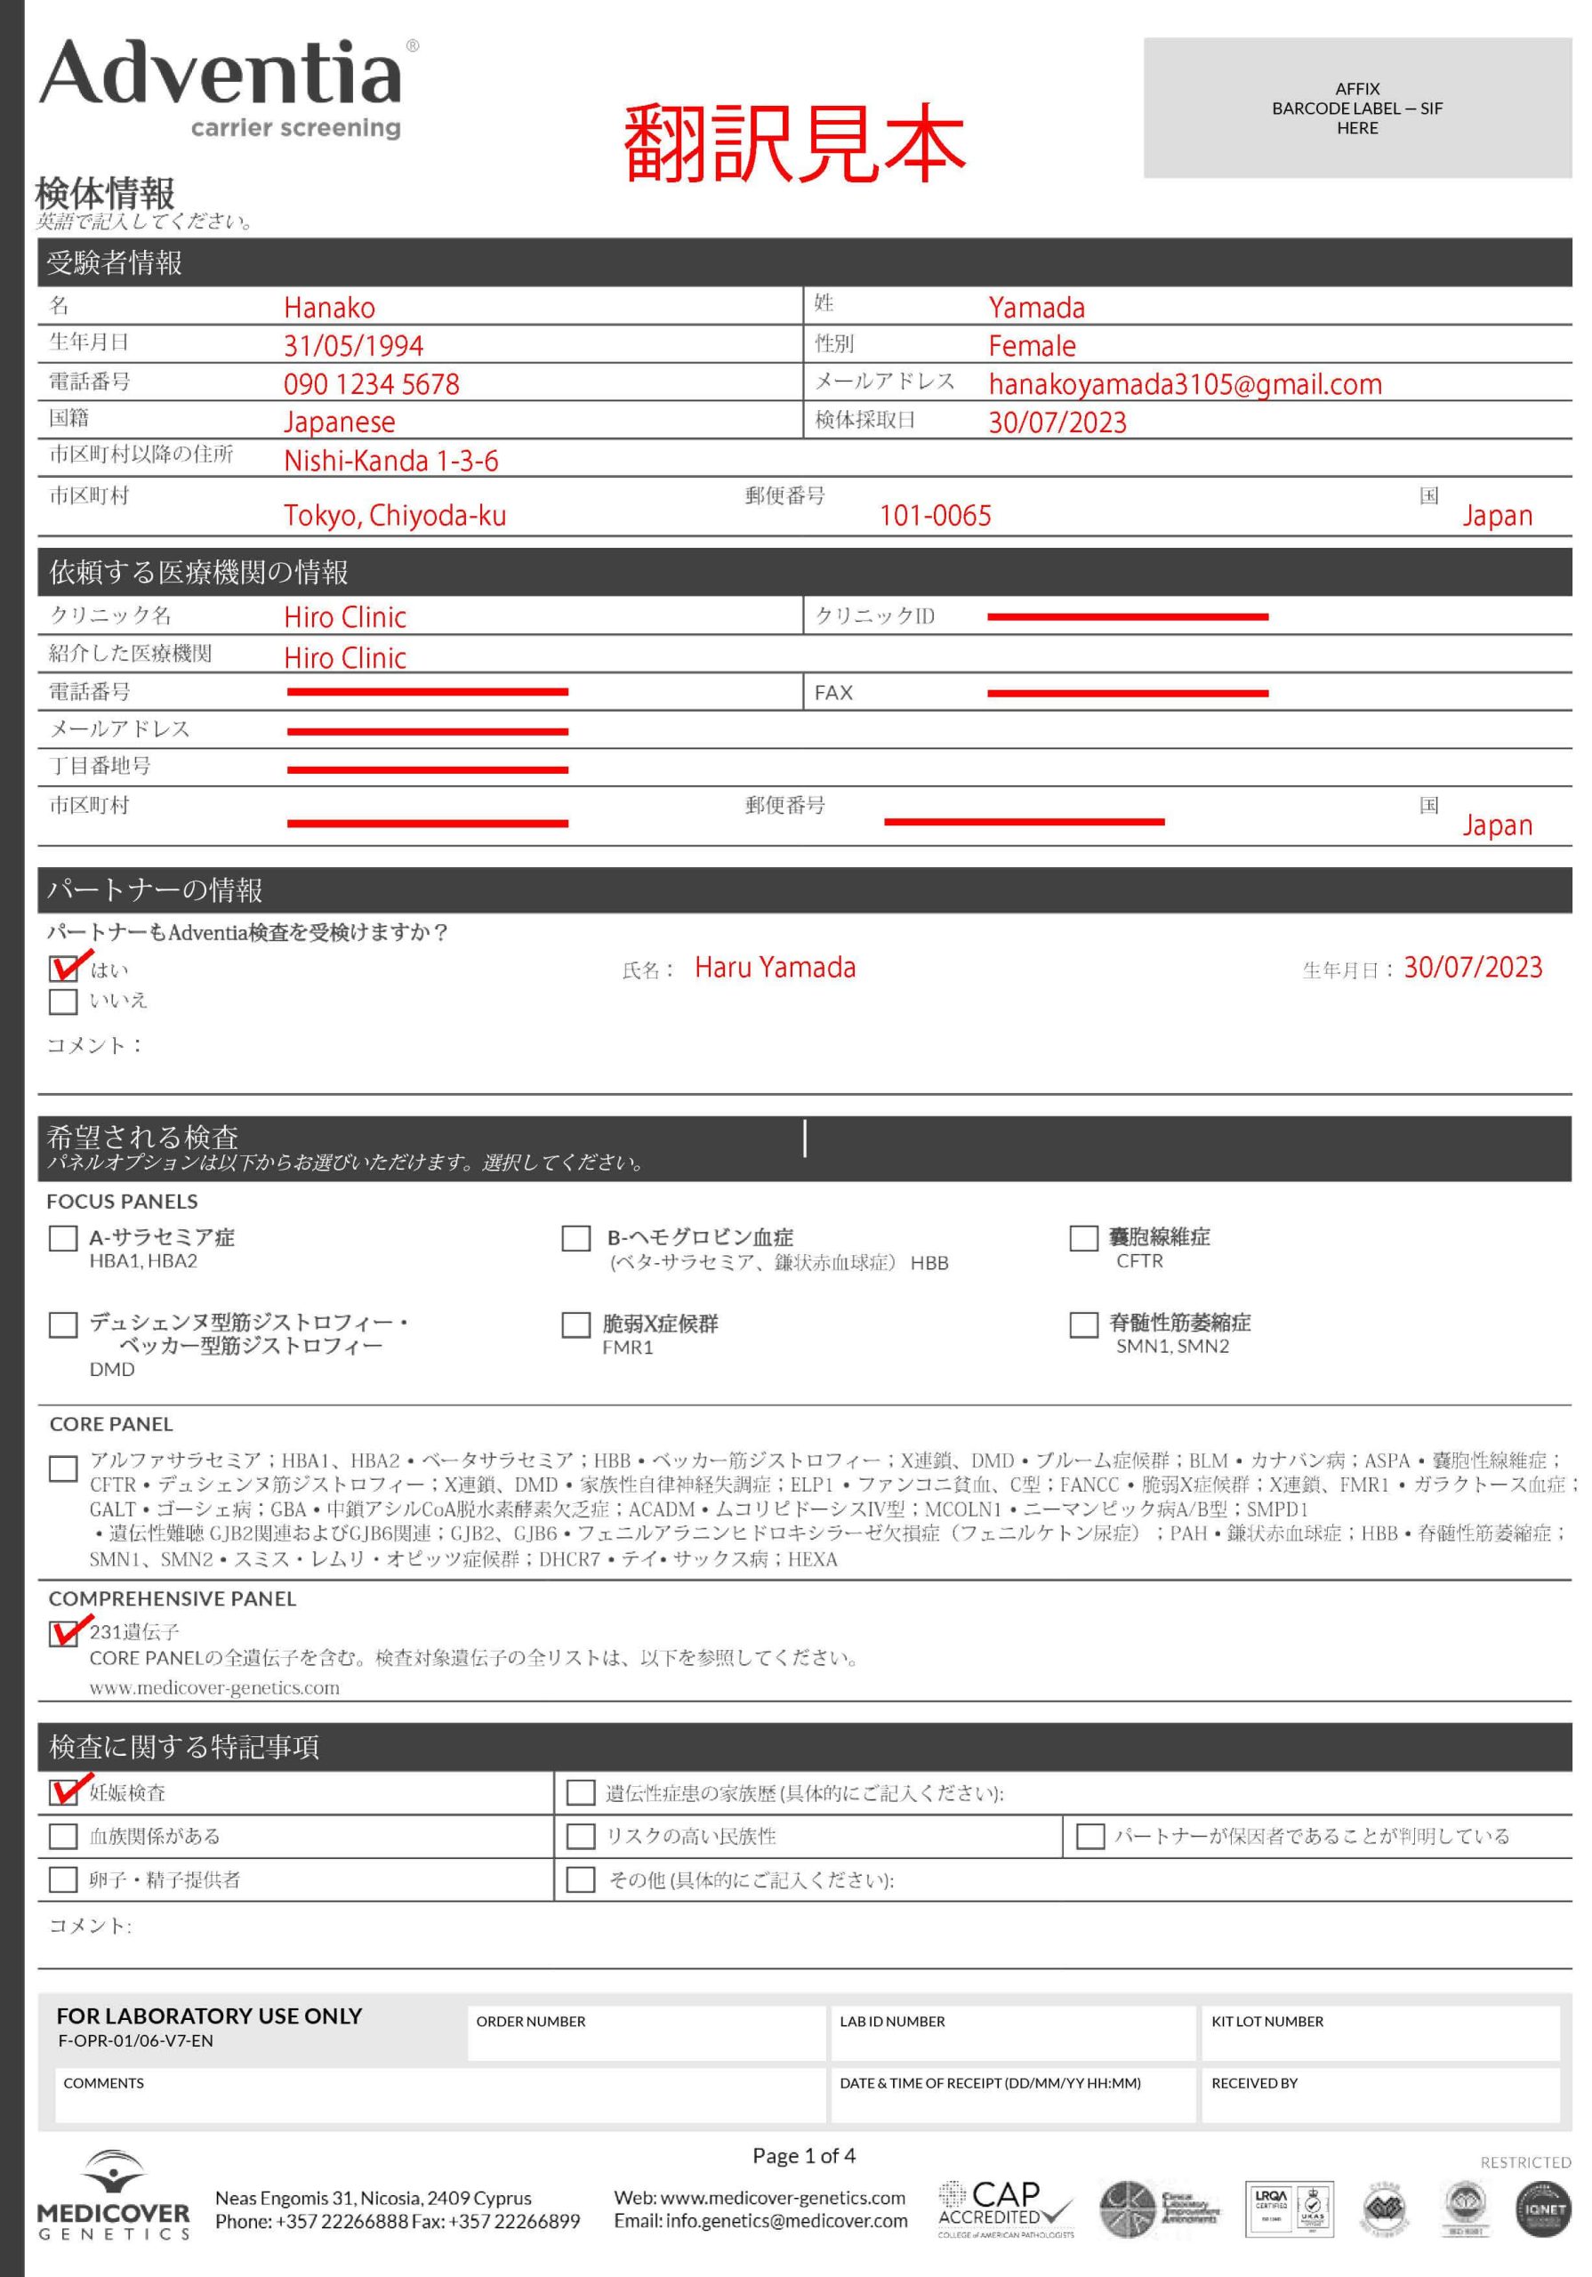Viewport: 1592px width, 2277px height.
Task: Check the 卵子・精子提供者 checkbox
Action: click(63, 1879)
